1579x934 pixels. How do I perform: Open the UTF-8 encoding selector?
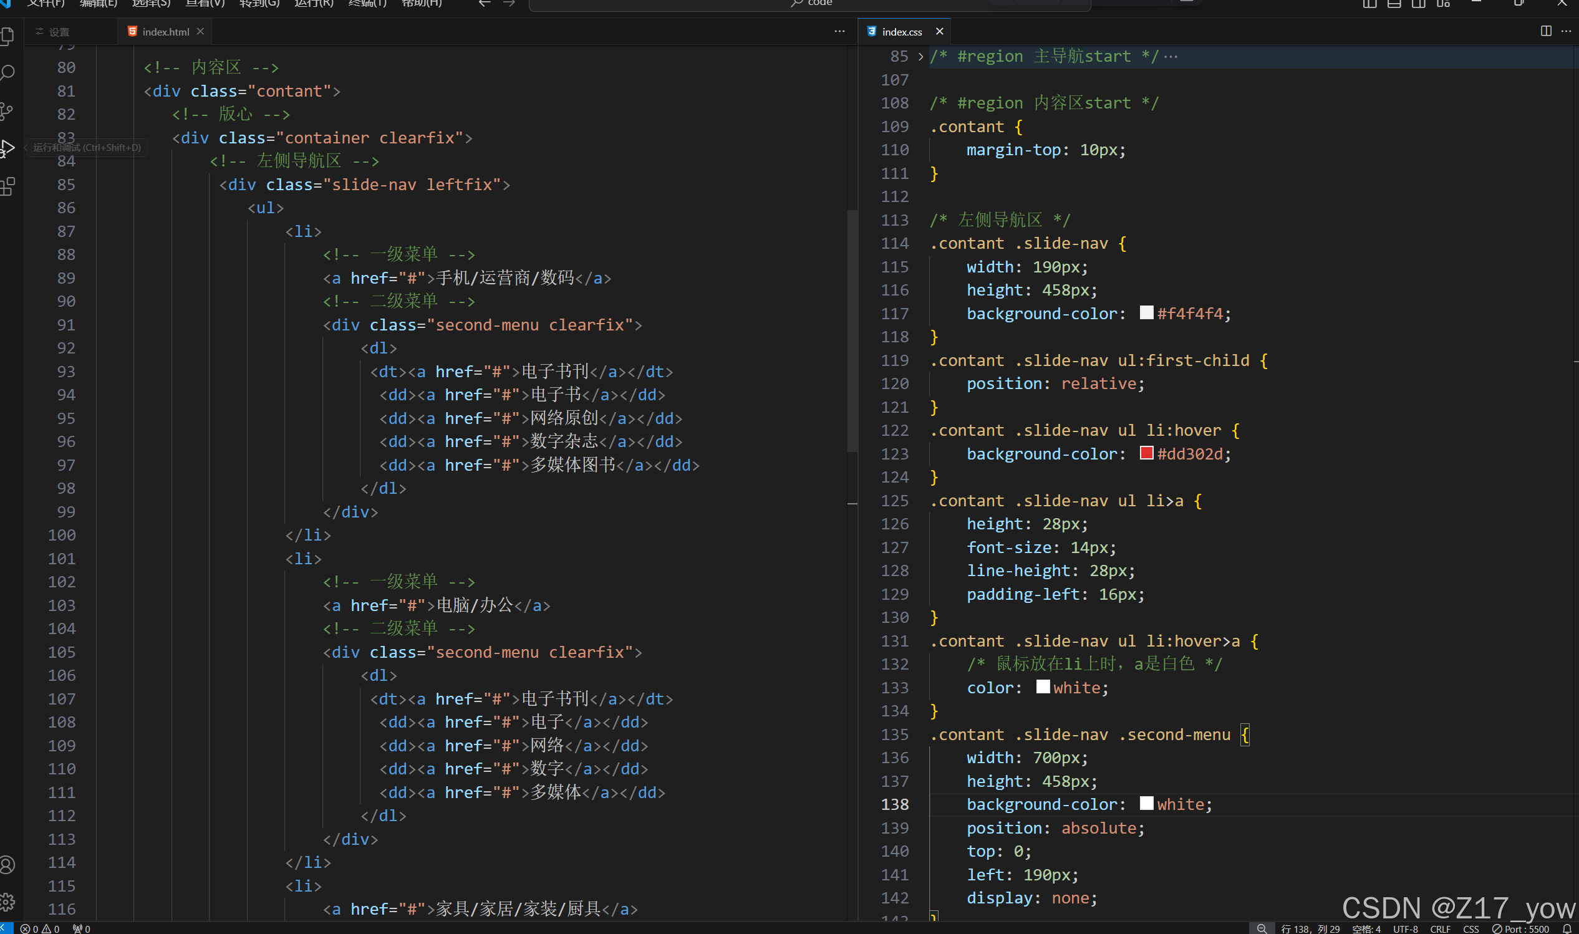click(1405, 929)
